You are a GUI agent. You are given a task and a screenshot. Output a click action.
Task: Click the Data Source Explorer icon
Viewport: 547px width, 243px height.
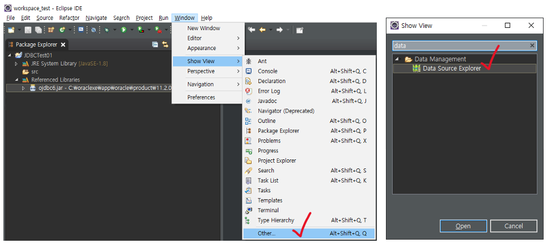coord(416,68)
